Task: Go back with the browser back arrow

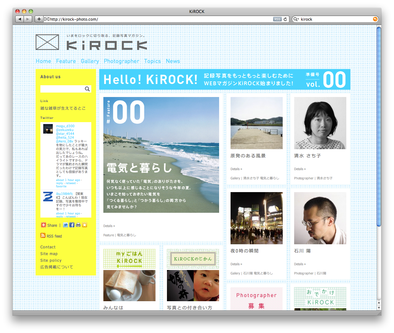Action: (x=20, y=19)
